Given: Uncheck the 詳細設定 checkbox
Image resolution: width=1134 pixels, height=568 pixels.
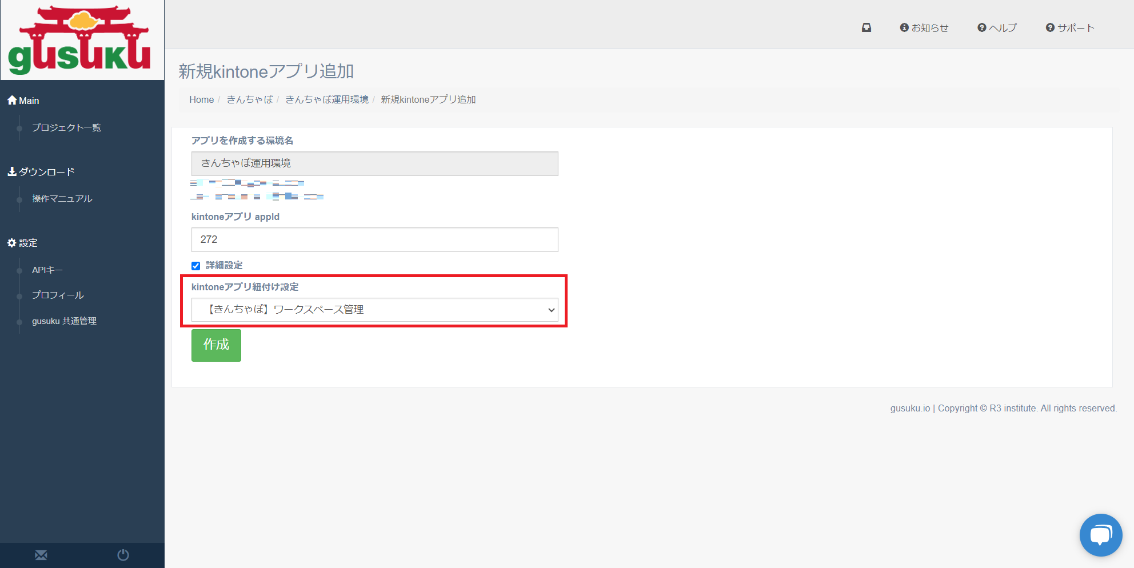Looking at the screenshot, I should 196,266.
